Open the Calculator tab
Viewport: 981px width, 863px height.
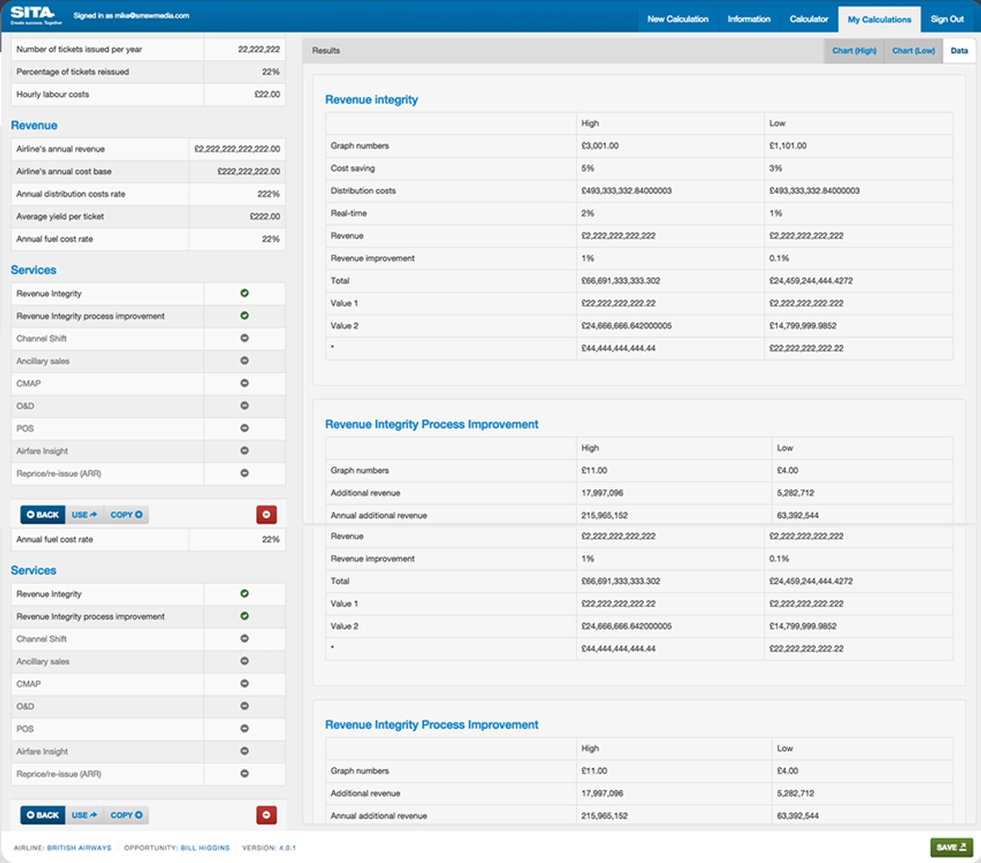point(808,19)
